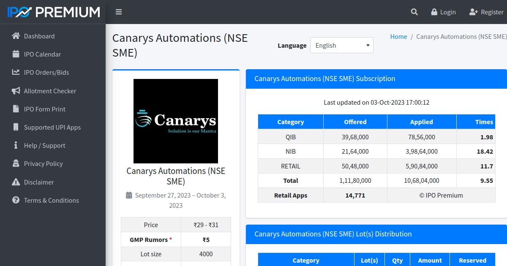Image resolution: width=507 pixels, height=266 pixels.
Task: Click the calendar icon beside IPO dates
Action: pos(128,195)
